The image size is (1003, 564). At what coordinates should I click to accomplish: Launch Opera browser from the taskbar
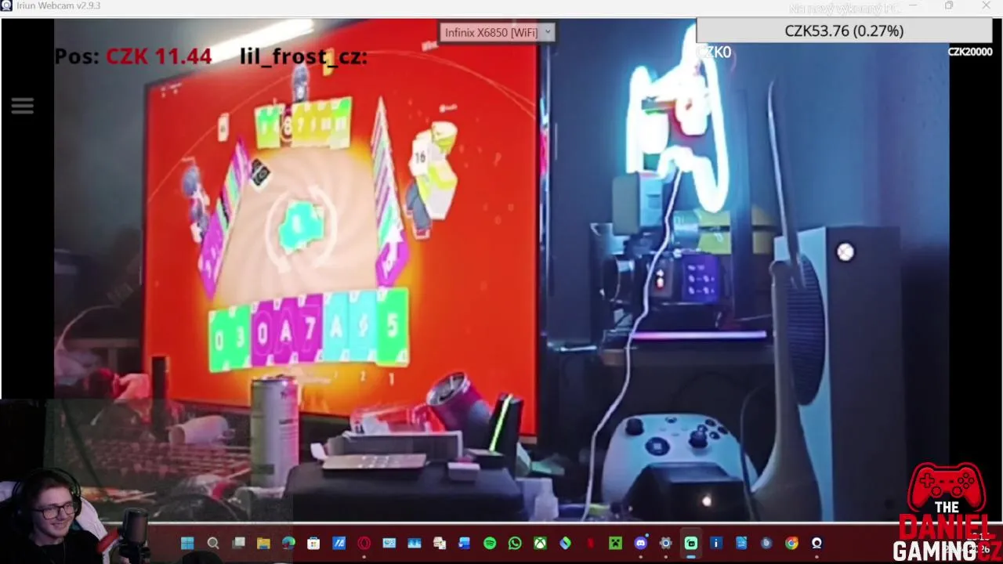point(364,543)
